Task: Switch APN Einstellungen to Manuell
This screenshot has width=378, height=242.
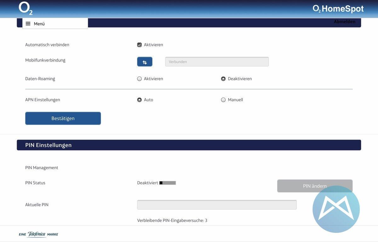Action: pos(223,100)
